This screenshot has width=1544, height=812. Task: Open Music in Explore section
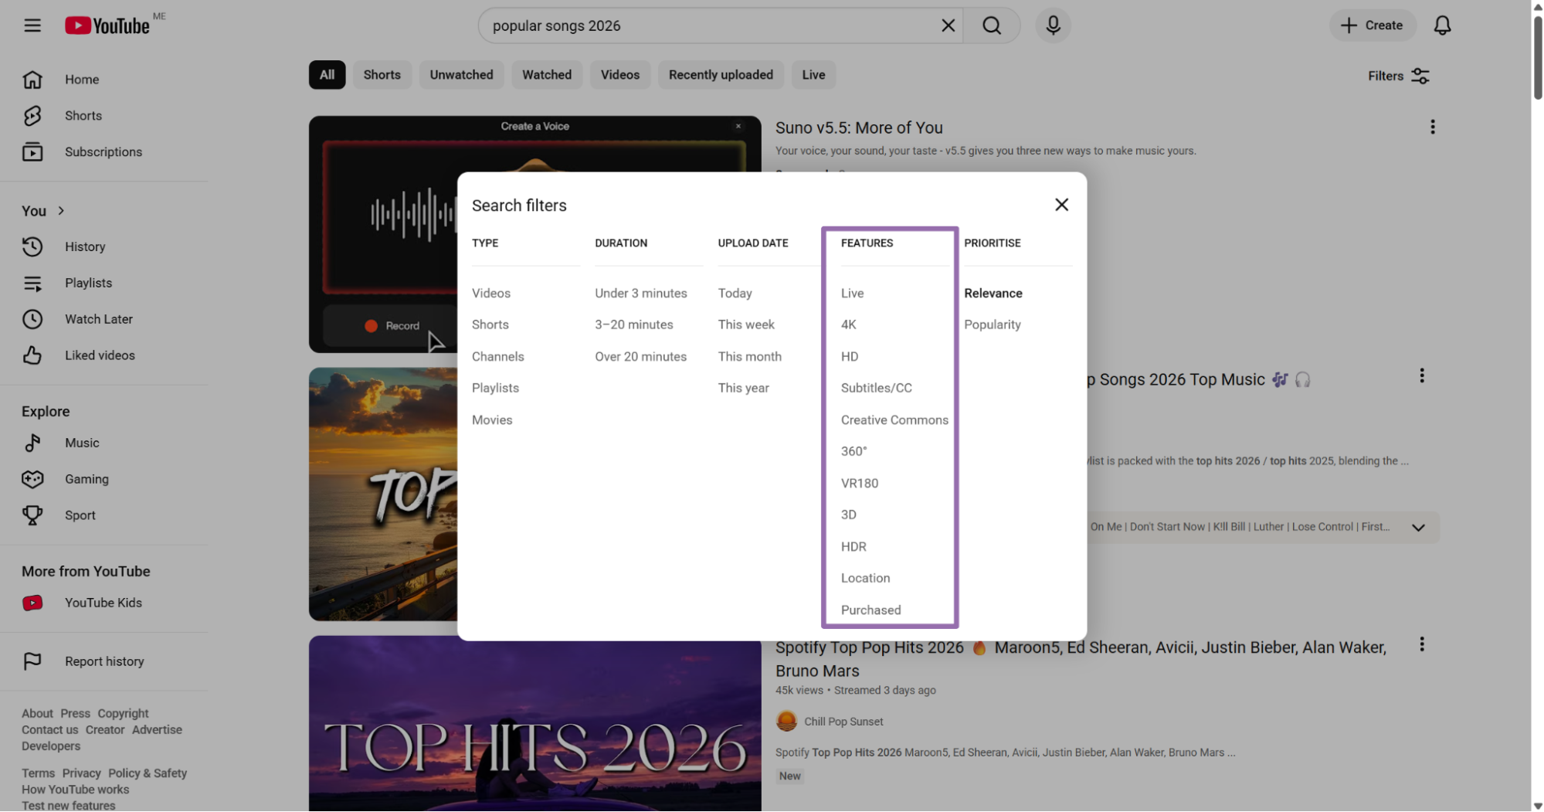[104, 443]
